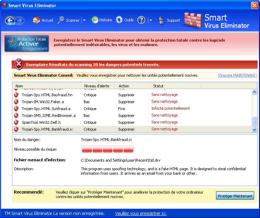Select the Trojan-IM.Win32.Faker.a row
The image size is (260, 218).
click(132, 102)
